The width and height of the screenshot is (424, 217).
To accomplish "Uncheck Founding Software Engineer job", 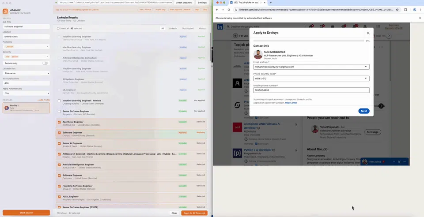I will pyautogui.click(x=59, y=186).
